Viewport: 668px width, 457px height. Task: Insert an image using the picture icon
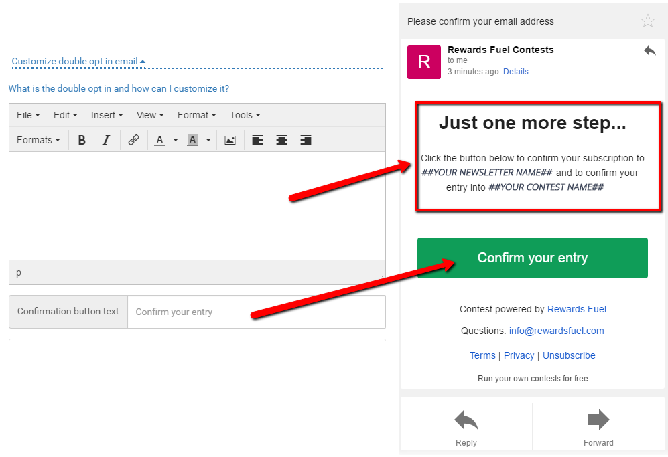tap(230, 140)
